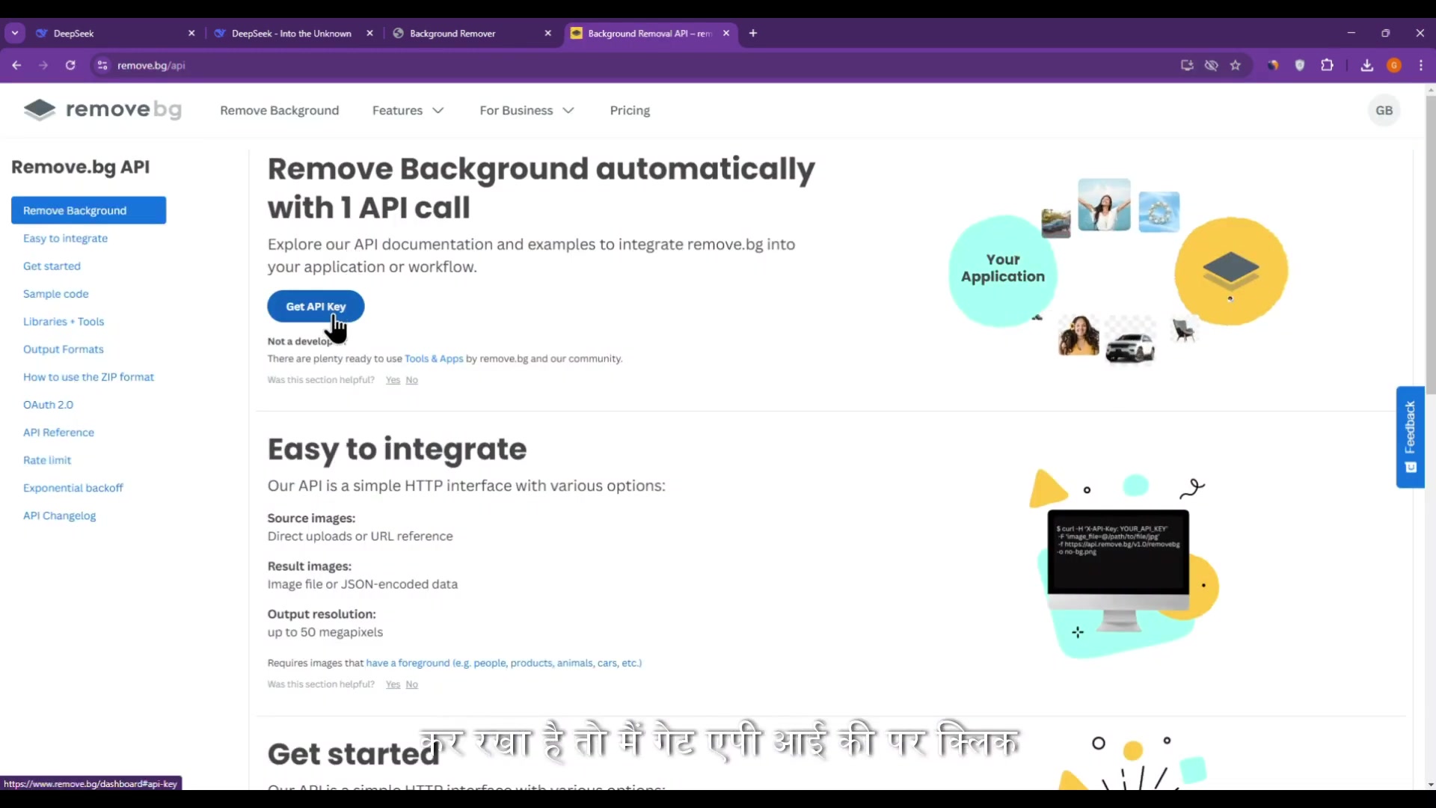Open How to use the ZIP format
Image resolution: width=1436 pixels, height=808 pixels.
(x=88, y=376)
